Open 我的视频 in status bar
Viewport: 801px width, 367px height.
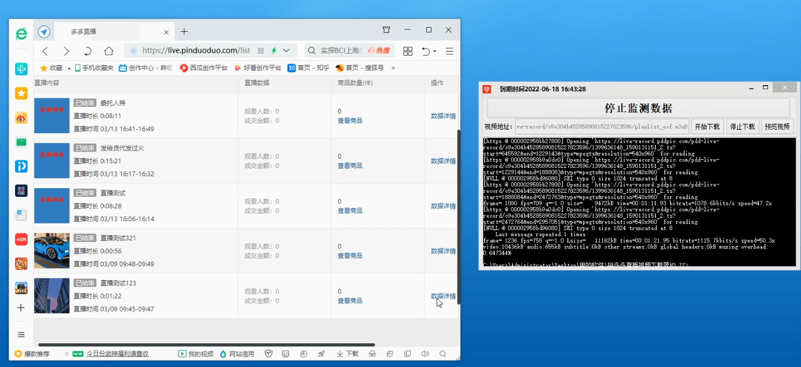196,354
